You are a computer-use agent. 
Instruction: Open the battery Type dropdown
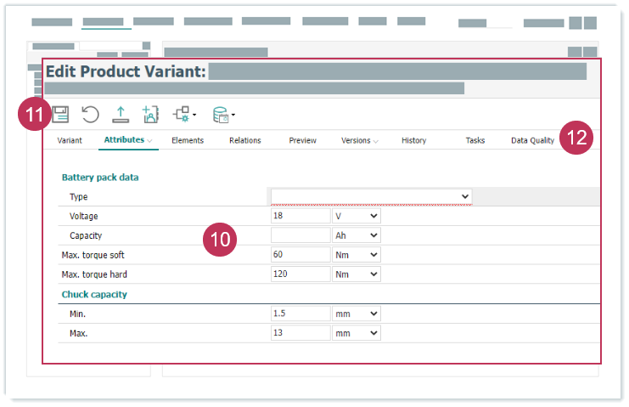[x=371, y=196]
